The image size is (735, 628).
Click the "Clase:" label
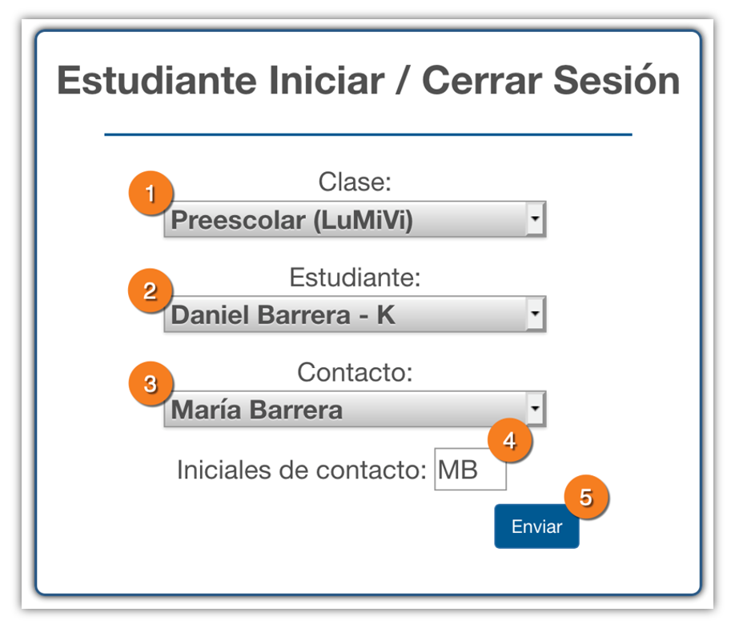pyautogui.click(x=355, y=182)
